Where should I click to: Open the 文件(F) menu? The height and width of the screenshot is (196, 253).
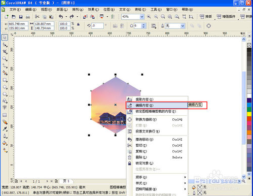point(15,10)
